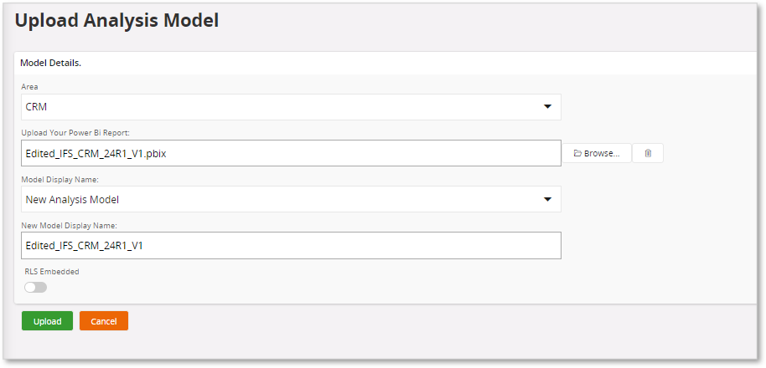Image resolution: width=766 pixels, height=368 pixels.
Task: Open the Model Display Name dropdown arrow
Action: coord(547,199)
